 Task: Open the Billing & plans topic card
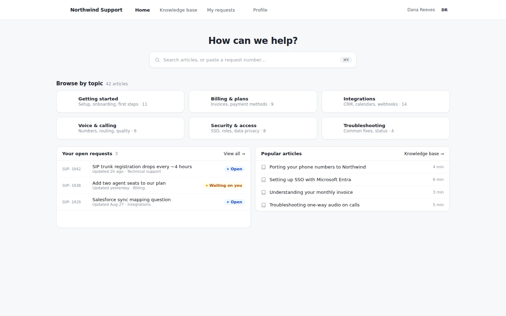point(253,101)
